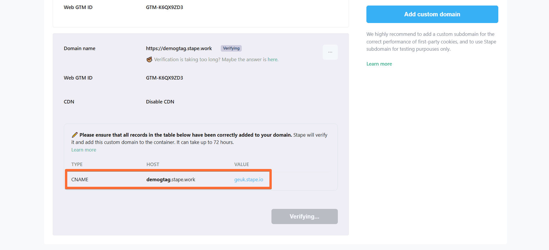The image size is (549, 250).
Task: Open the three-dot domain options menu
Action: coord(330,52)
